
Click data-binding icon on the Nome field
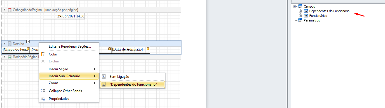[x=110, y=49]
